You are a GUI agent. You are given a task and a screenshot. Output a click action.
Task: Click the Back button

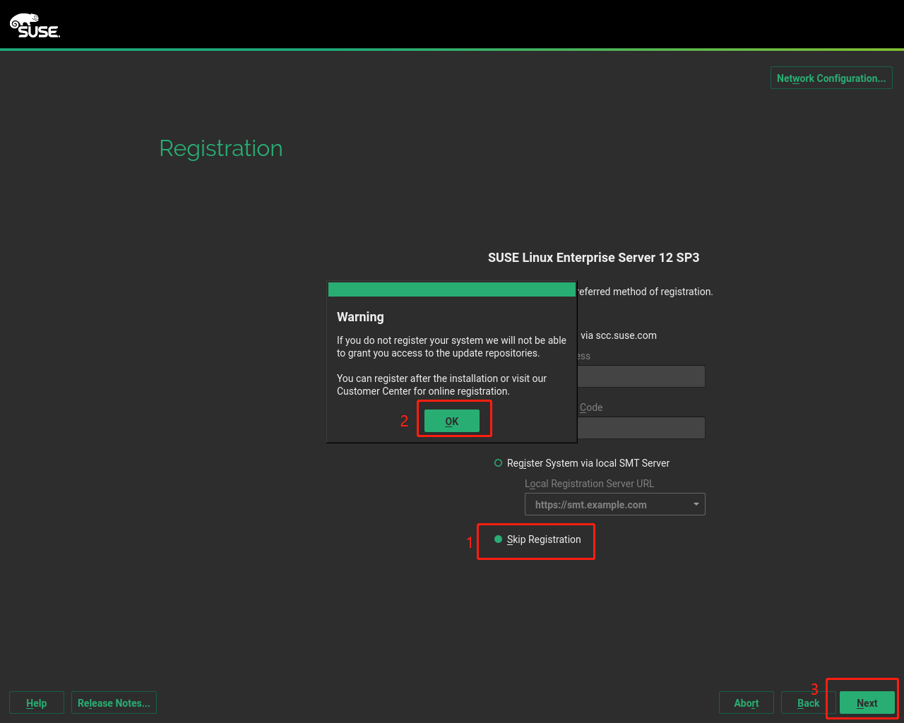tap(808, 703)
